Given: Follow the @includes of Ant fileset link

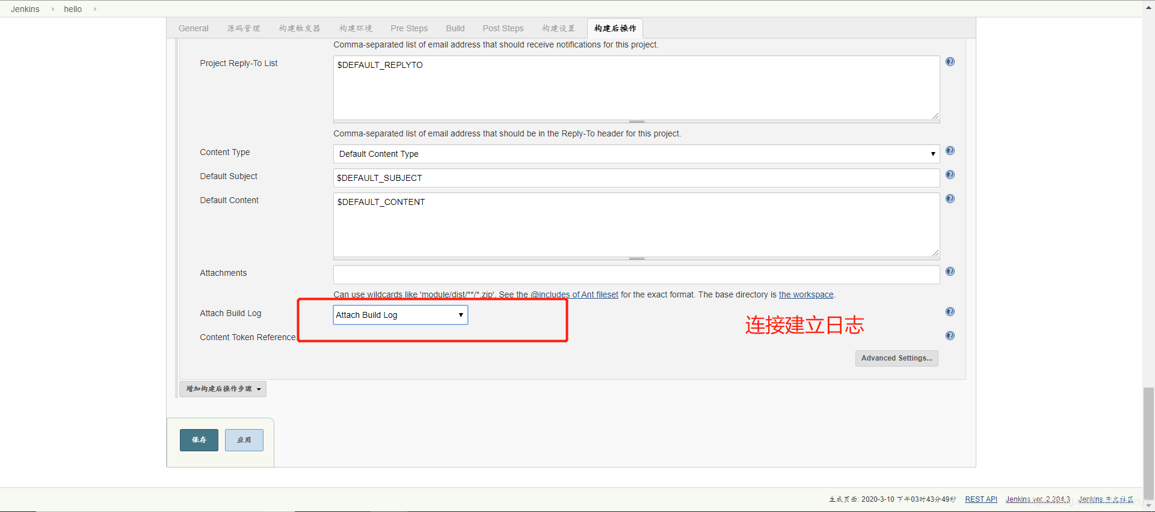Looking at the screenshot, I should [574, 294].
